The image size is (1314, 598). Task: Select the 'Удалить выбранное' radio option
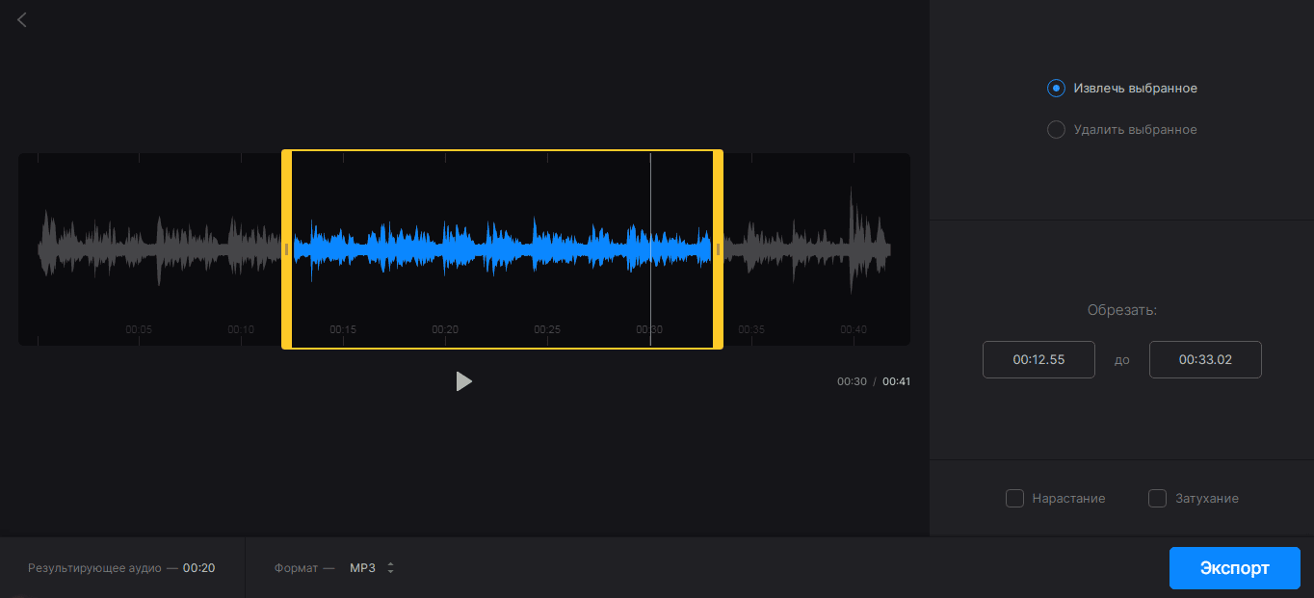(1056, 130)
